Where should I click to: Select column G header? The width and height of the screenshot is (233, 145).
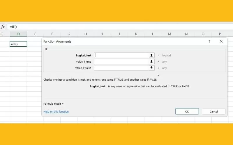click(69, 34)
